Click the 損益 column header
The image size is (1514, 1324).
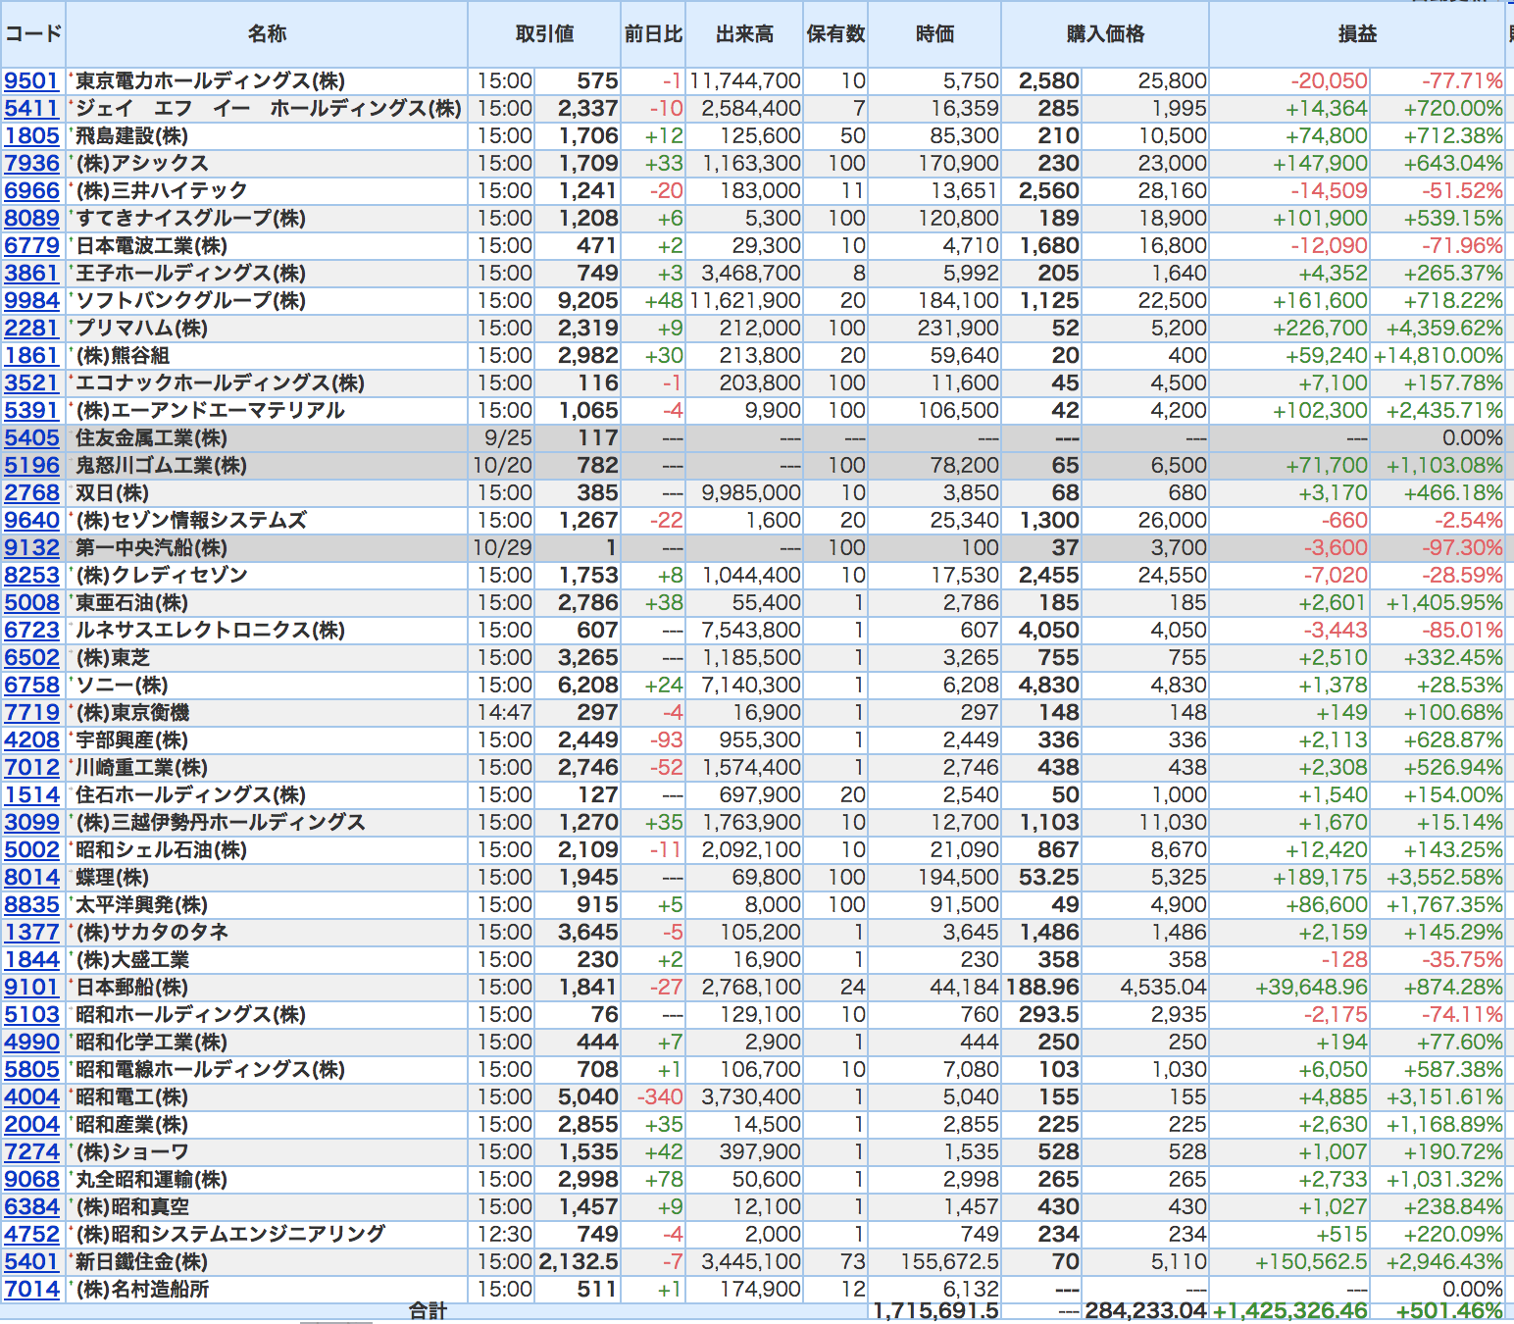coord(1357,34)
